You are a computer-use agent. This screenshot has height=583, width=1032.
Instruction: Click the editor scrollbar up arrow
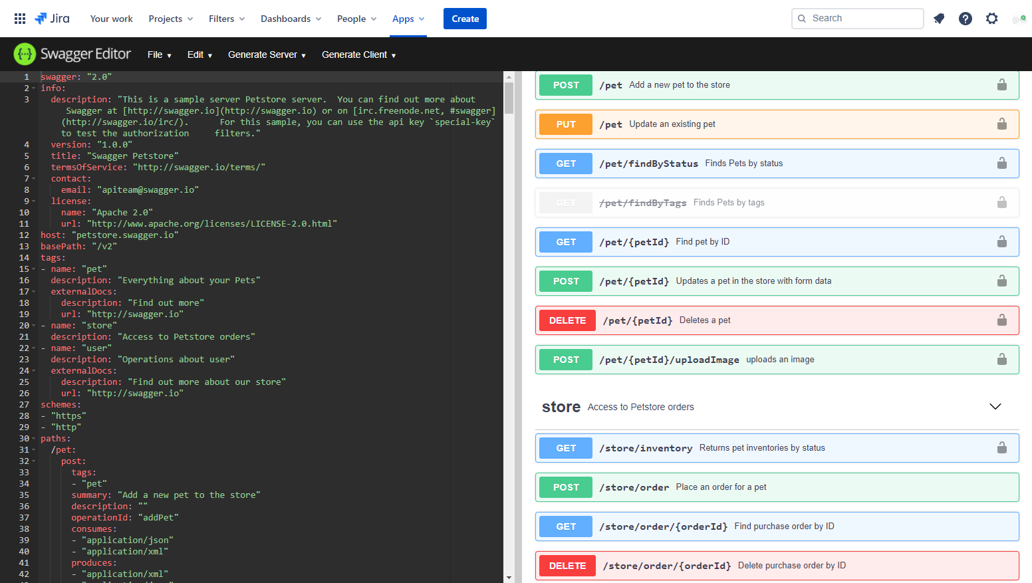pos(509,76)
